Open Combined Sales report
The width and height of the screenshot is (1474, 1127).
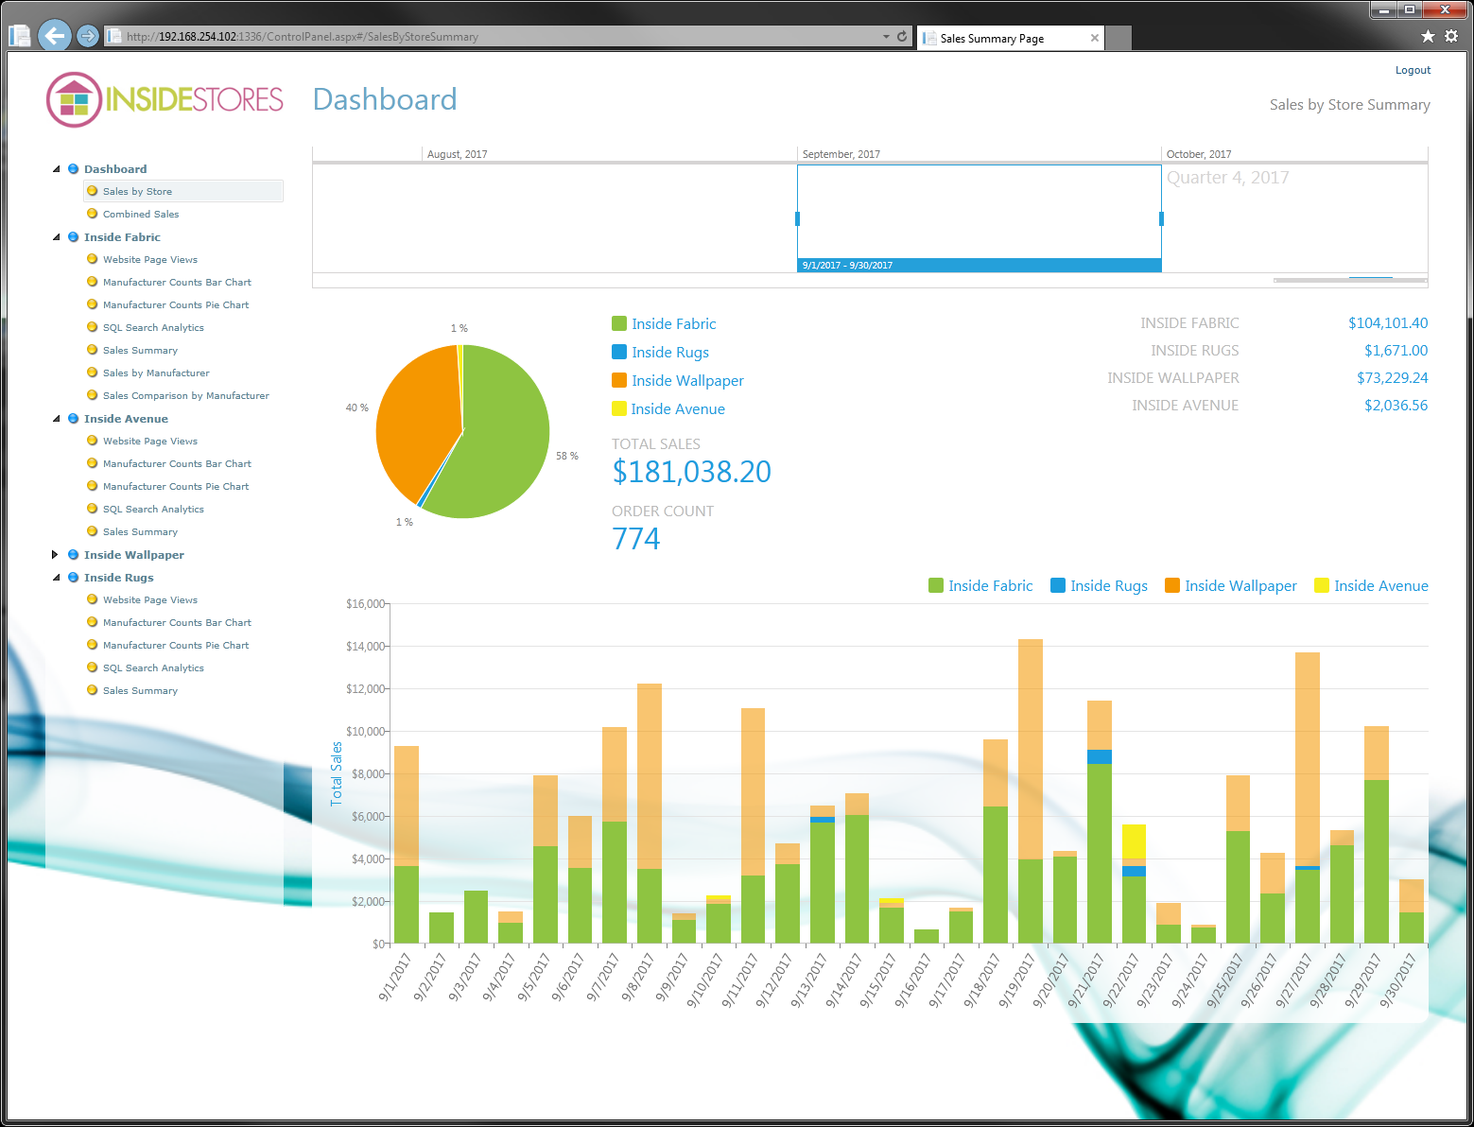pyautogui.click(x=141, y=215)
